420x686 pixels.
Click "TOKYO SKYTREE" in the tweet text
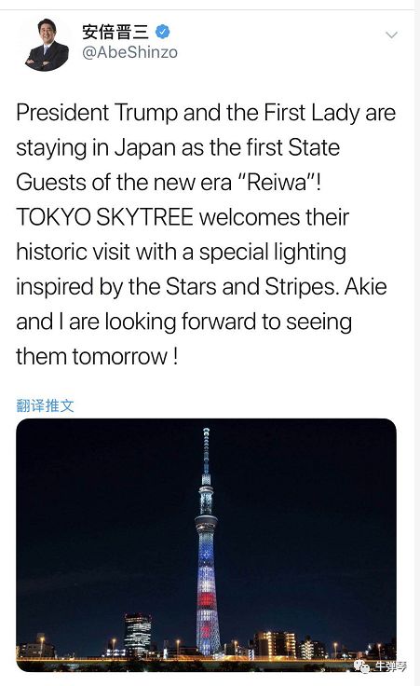click(x=104, y=217)
